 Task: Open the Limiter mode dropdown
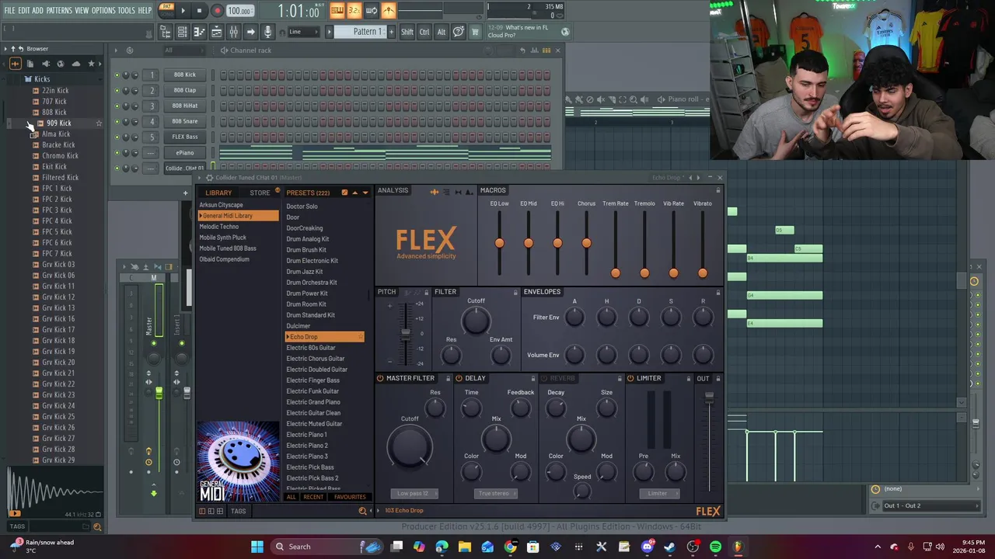click(x=659, y=493)
